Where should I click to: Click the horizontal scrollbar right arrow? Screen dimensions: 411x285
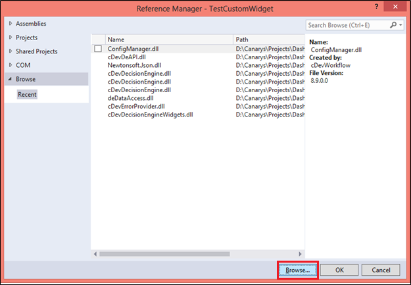click(300, 254)
